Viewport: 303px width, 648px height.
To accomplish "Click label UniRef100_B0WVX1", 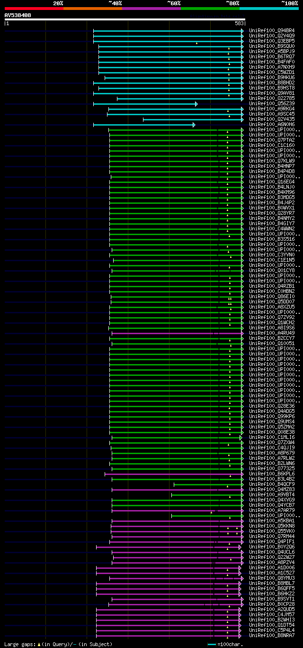I will (272, 208).
